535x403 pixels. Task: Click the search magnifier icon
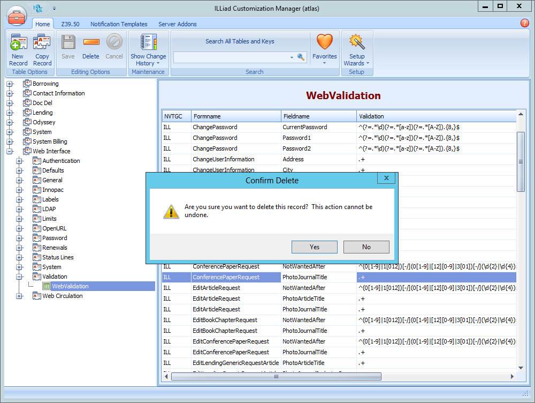click(x=301, y=56)
